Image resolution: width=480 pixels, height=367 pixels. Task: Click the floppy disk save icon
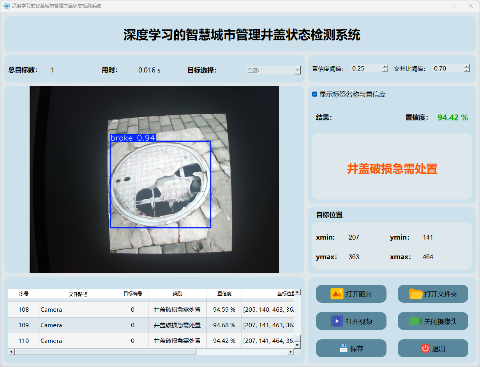click(x=343, y=348)
